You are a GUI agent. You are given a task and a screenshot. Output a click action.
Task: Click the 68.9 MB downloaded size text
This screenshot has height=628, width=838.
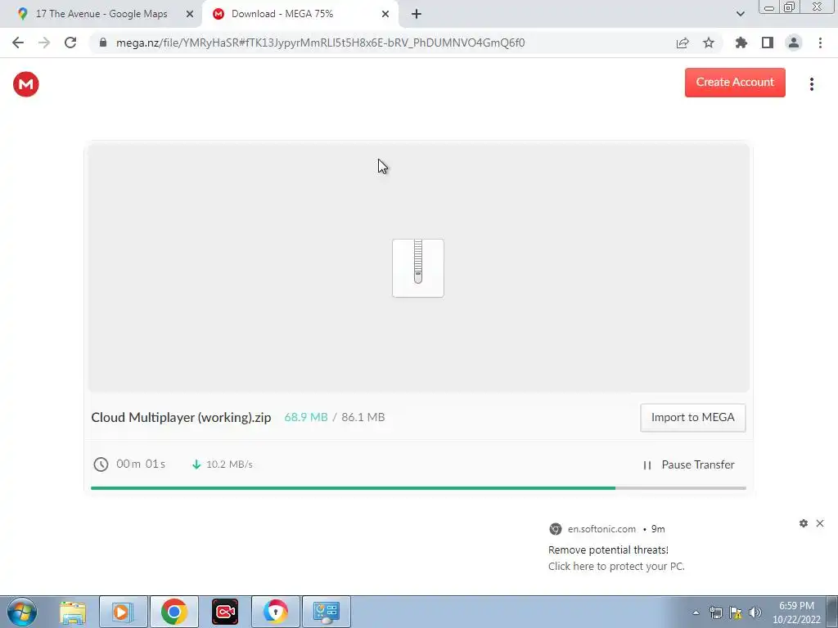click(306, 417)
